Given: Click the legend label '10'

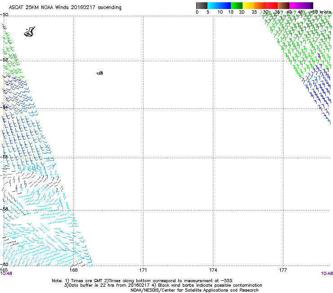Looking at the screenshot, I should [x=220, y=12].
